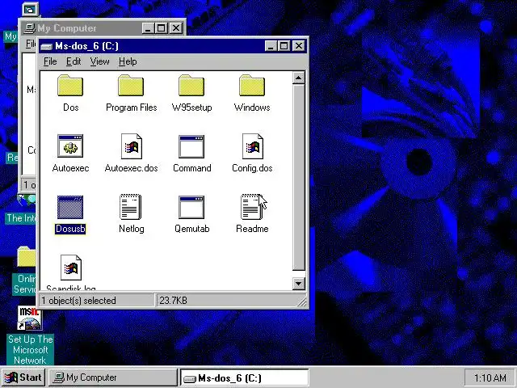Select the Readme notepad icon
The height and width of the screenshot is (388, 517).
pyautogui.click(x=252, y=207)
